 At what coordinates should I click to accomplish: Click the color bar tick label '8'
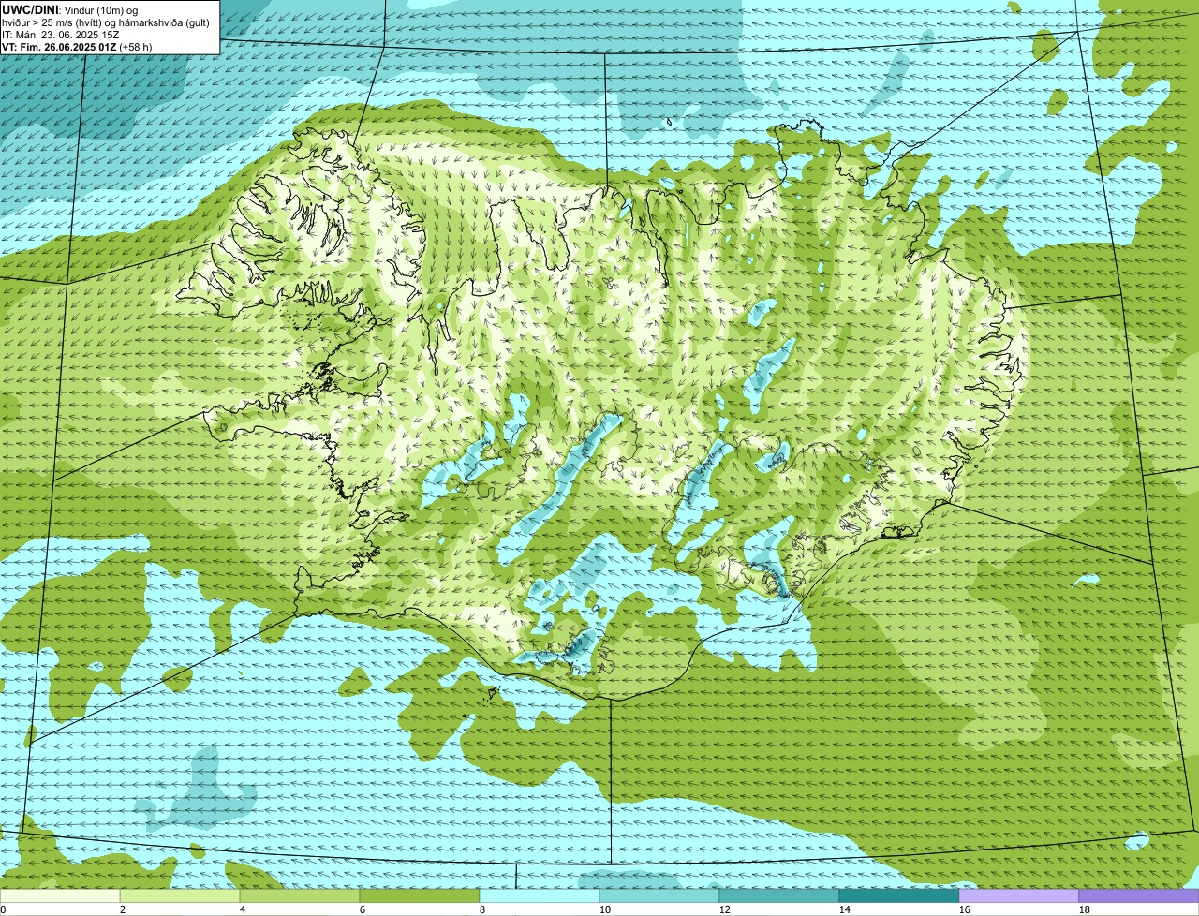pyautogui.click(x=482, y=909)
